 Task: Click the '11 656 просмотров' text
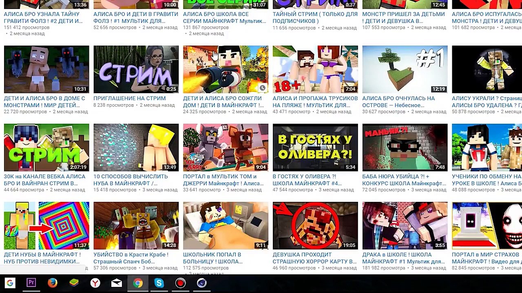point(294,28)
